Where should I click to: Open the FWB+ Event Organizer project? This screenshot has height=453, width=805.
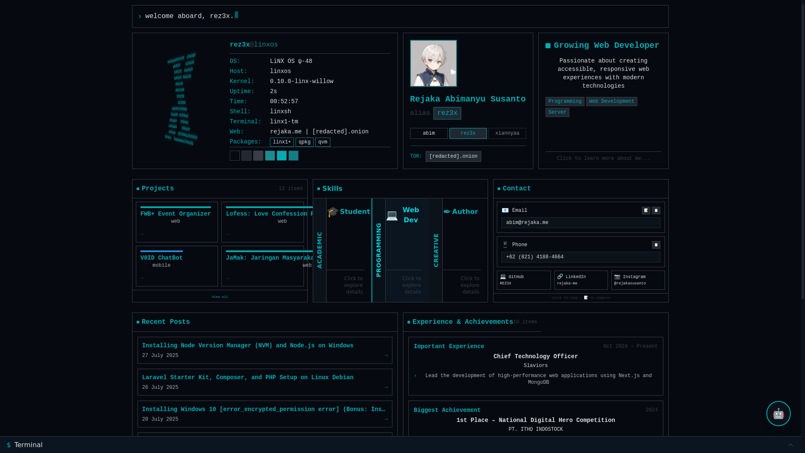pos(177,222)
